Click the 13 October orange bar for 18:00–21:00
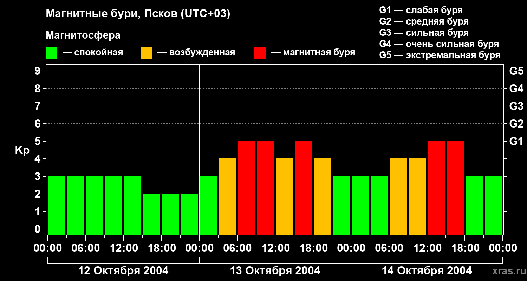This screenshot has width=527, height=281. point(323,196)
